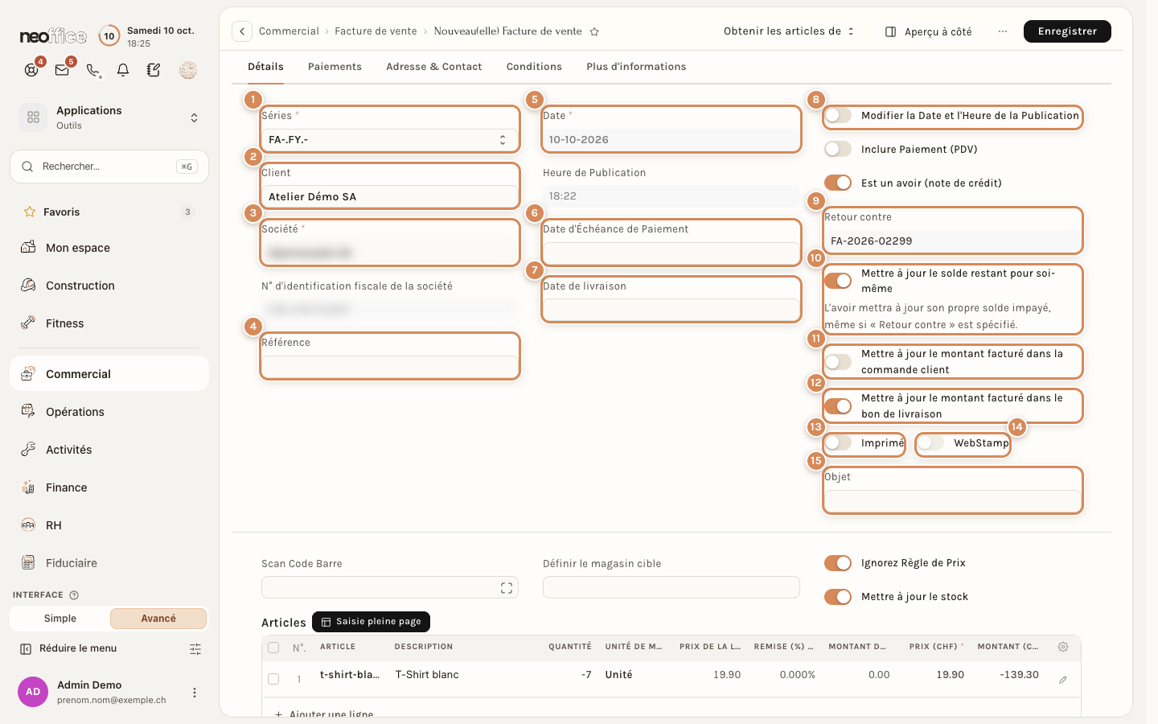Image resolution: width=1158 pixels, height=724 pixels.
Task: Toggle the Imprimé switch
Action: pyautogui.click(x=838, y=443)
